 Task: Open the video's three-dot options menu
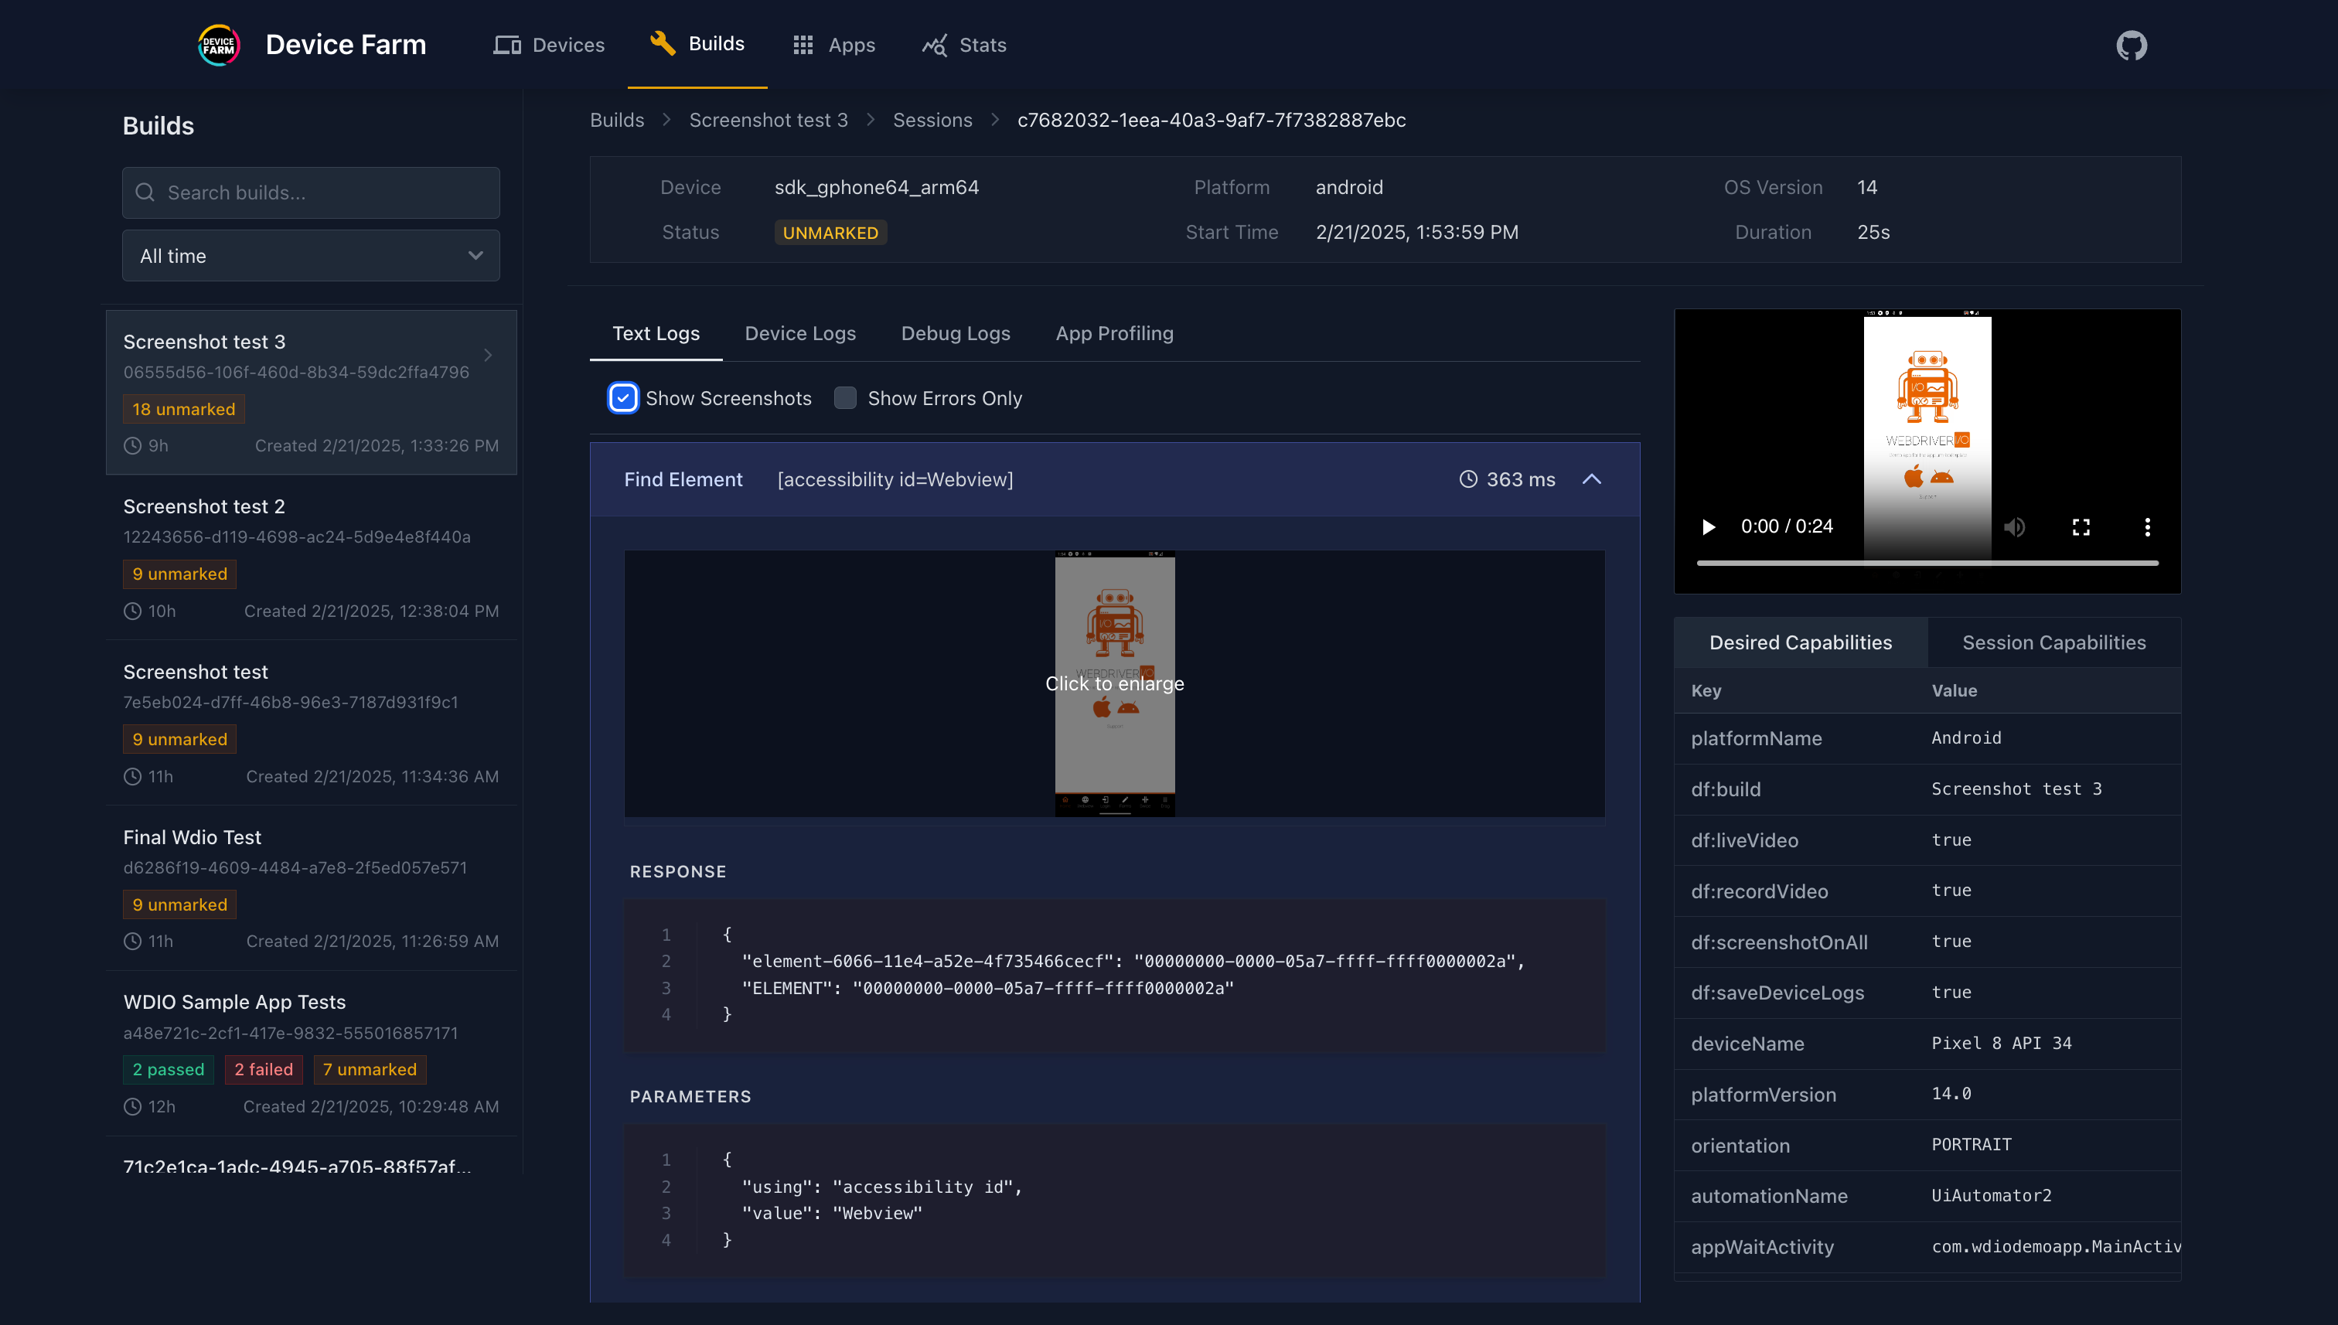(2147, 527)
